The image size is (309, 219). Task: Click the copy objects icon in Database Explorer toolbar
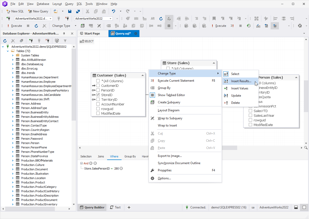[57, 41]
